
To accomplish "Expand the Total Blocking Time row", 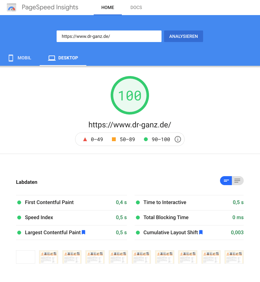I will click(x=166, y=218).
